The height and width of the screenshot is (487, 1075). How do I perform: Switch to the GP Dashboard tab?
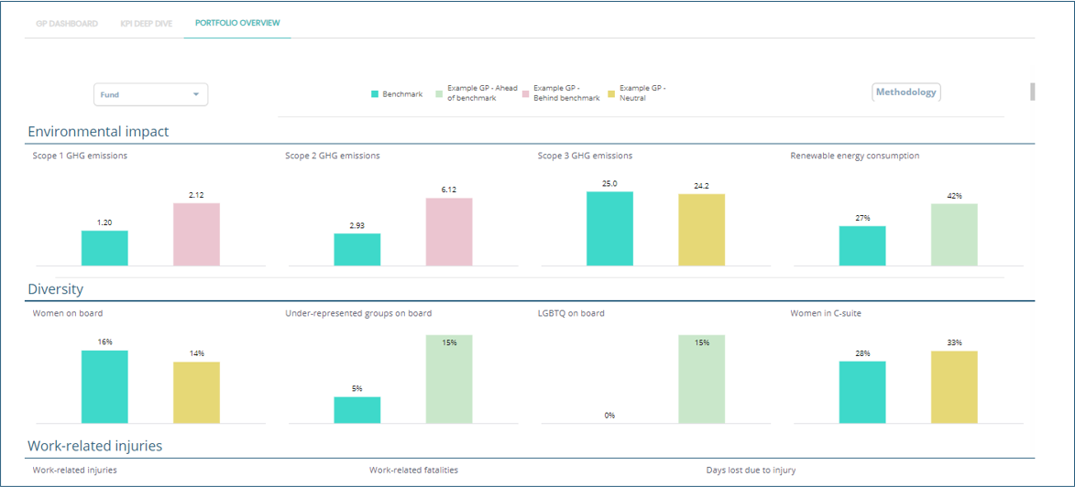point(66,24)
